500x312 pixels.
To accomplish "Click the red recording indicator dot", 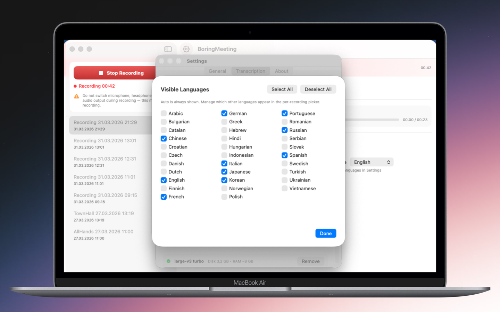I will pyautogui.click(x=75, y=86).
